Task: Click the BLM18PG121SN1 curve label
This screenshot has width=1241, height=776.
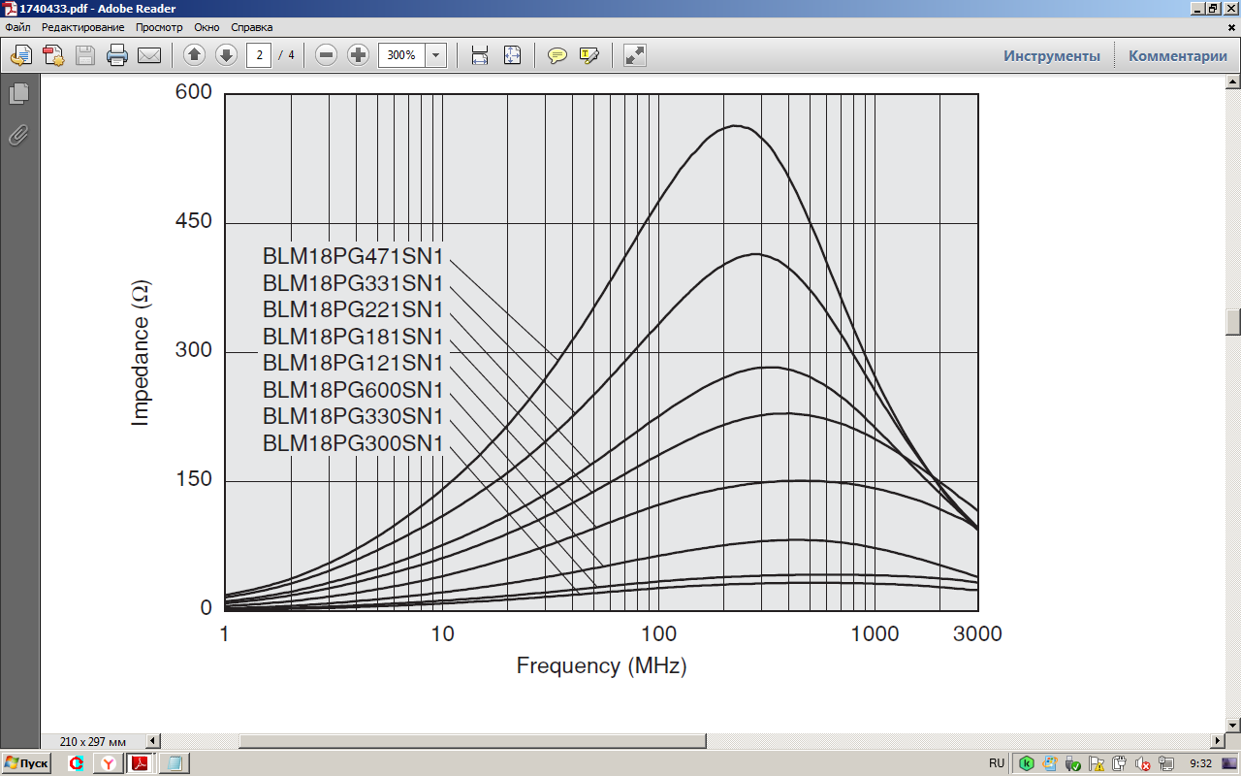Action: 353,364
